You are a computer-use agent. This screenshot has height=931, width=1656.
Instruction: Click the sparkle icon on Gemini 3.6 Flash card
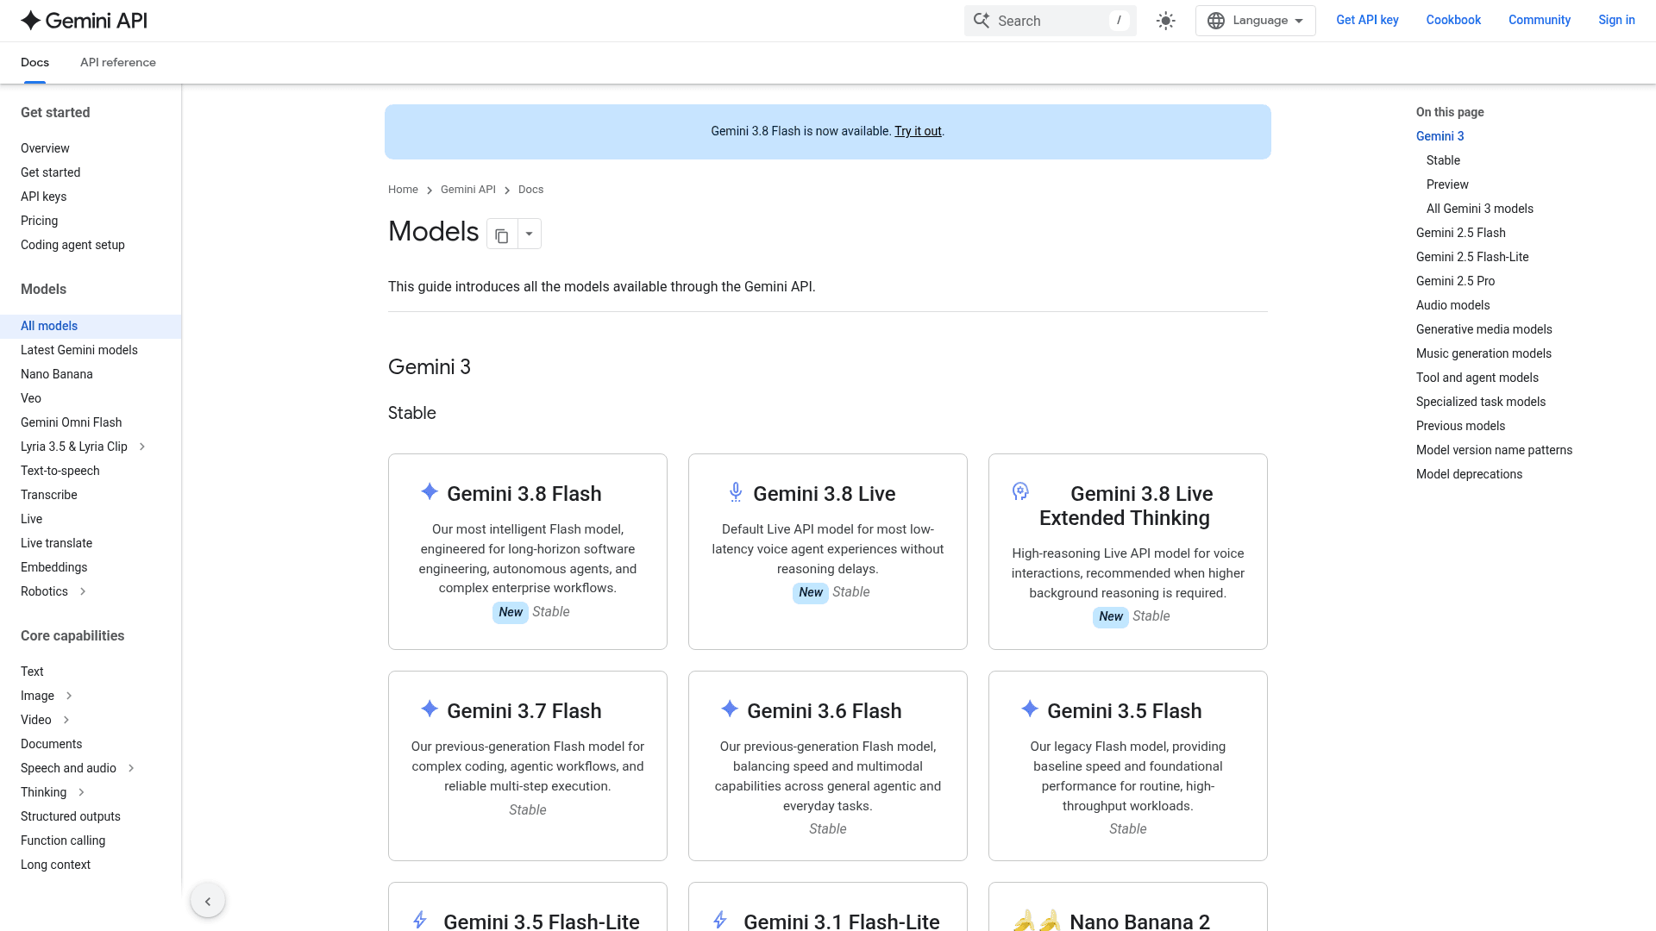(x=730, y=709)
